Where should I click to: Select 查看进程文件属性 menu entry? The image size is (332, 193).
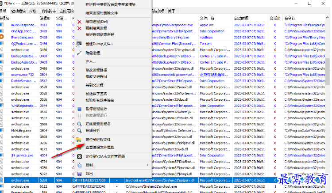point(100,148)
